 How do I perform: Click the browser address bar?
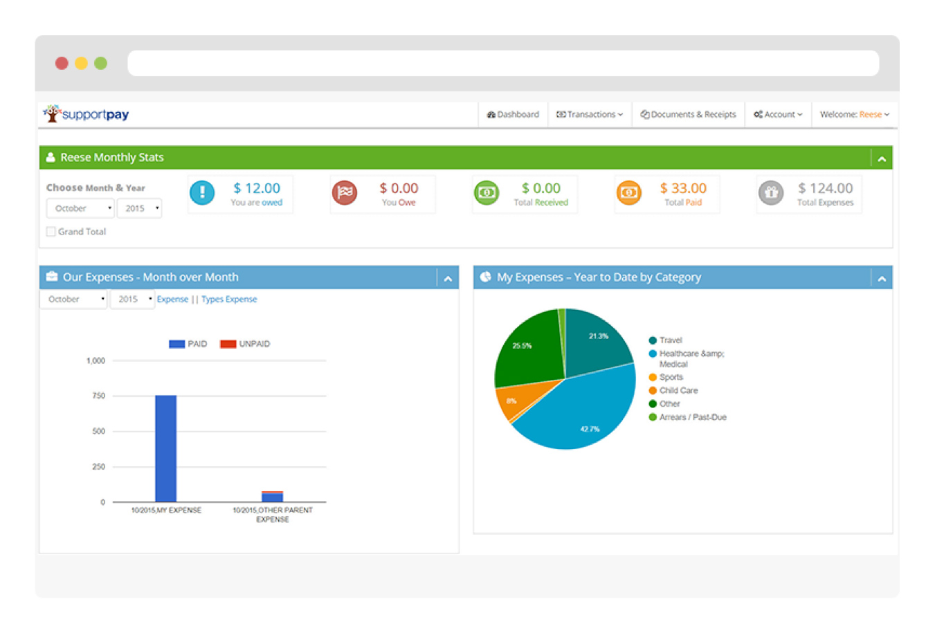click(x=503, y=63)
